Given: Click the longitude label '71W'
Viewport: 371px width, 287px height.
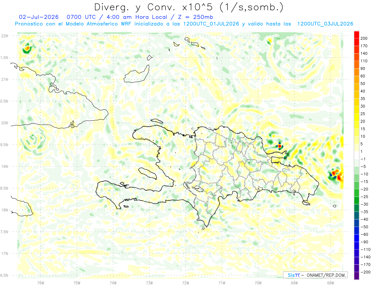Looking at the screenshot, I should pos(222,283).
